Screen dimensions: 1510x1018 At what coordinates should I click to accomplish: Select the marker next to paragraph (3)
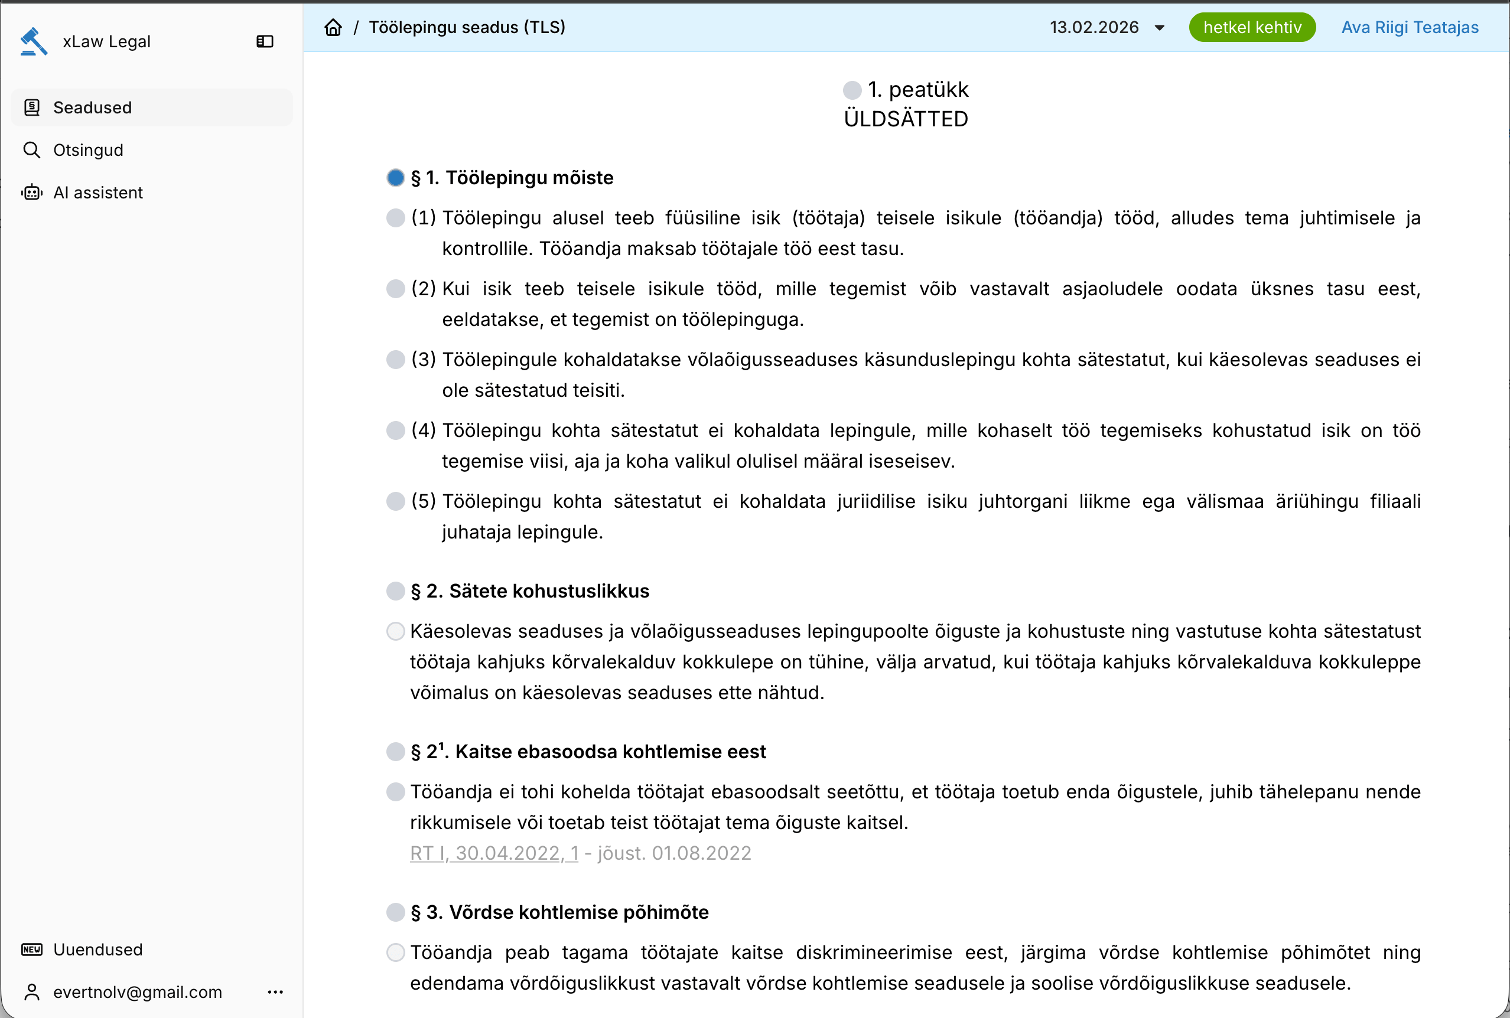[396, 360]
